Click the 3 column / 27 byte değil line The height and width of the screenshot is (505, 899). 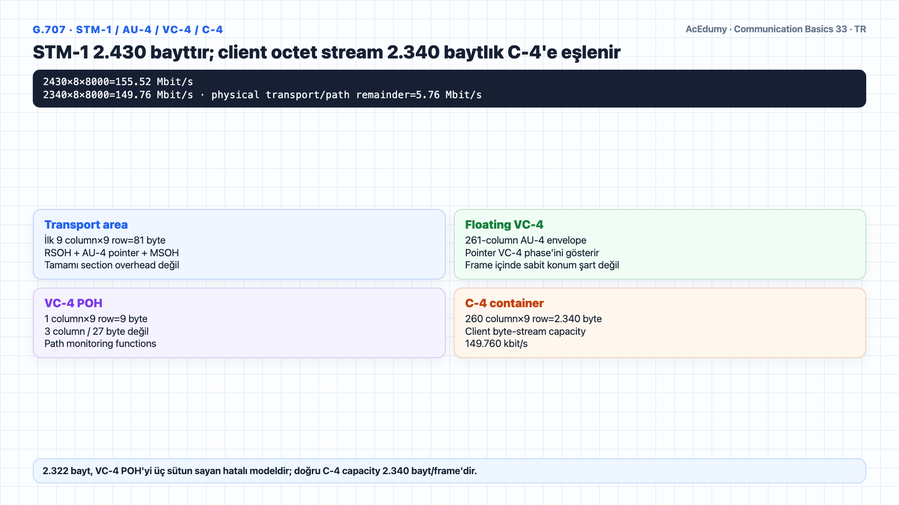[x=96, y=332]
